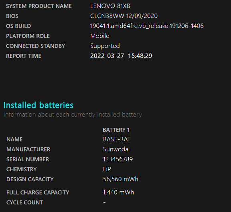The width and height of the screenshot is (231, 212).
Task: Click the Sunwoda manufacturer value
Action: (x=116, y=149)
